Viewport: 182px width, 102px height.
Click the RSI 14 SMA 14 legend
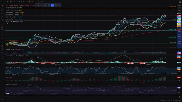pos(12,85)
